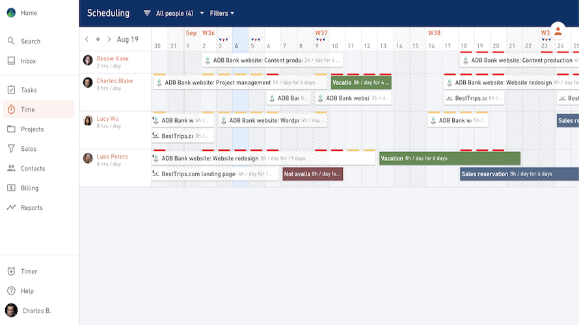This screenshot has height=325, width=579.
Task: Click the Scheduling page title
Action: pyautogui.click(x=108, y=13)
